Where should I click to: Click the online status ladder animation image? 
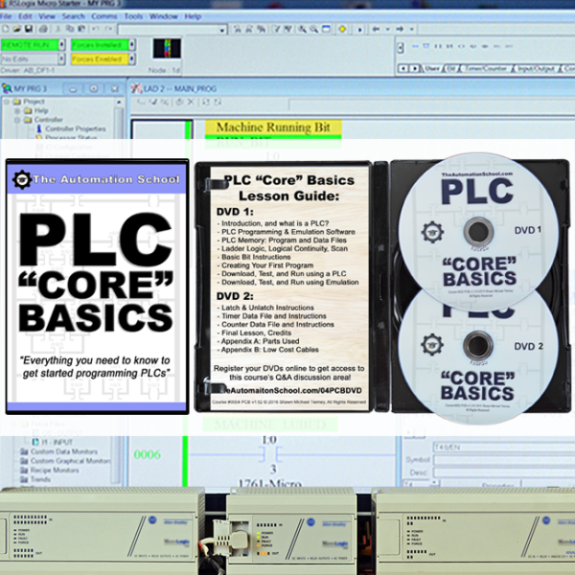pos(167,49)
